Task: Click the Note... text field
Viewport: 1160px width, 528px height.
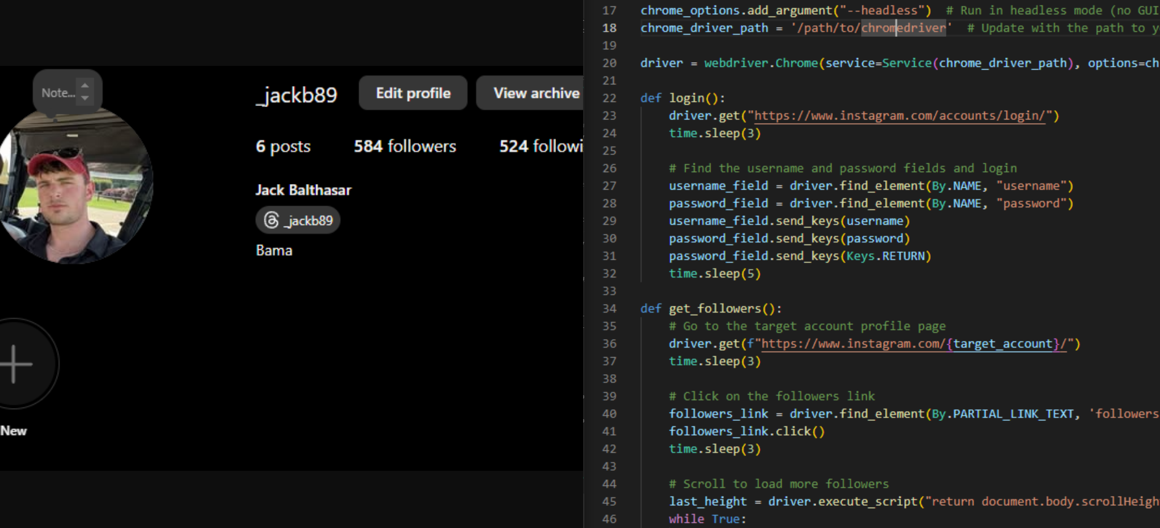Action: (x=58, y=93)
